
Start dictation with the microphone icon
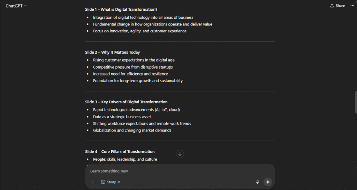[x=258, y=182]
